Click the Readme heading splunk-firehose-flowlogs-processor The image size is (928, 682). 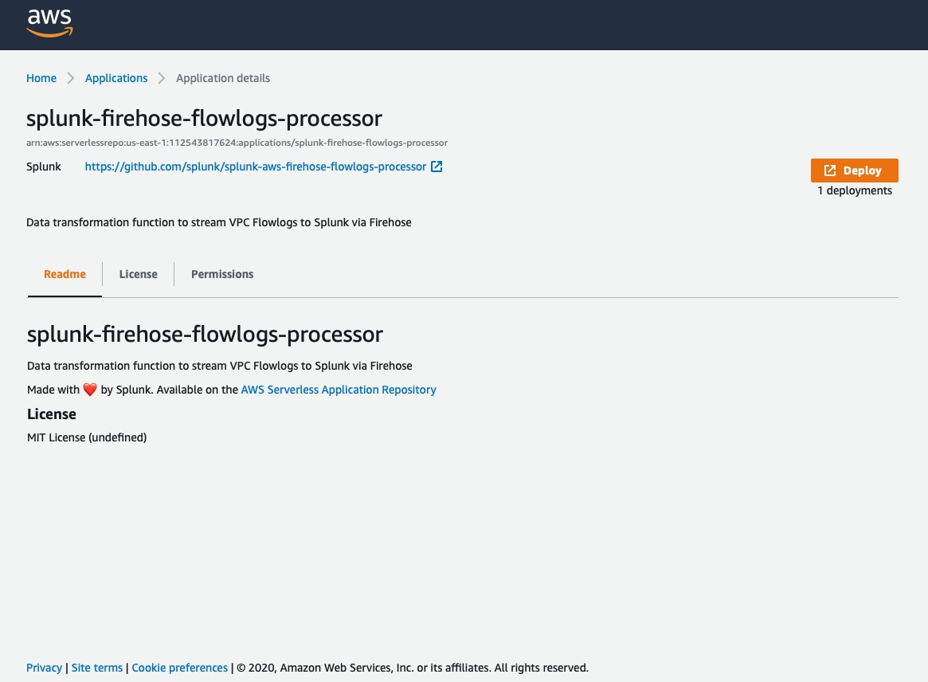pyautogui.click(x=205, y=335)
